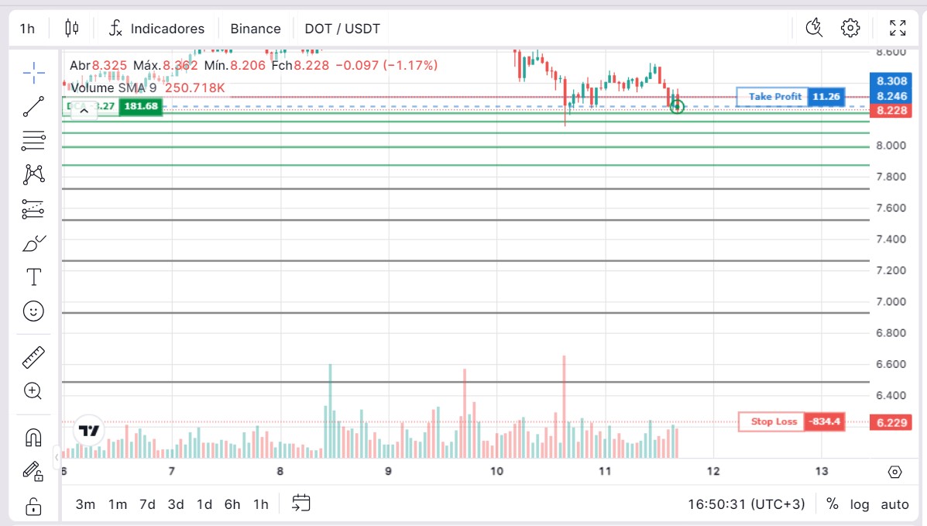This screenshot has width=927, height=526.
Task: Open the Indicadores menu
Action: (x=156, y=29)
